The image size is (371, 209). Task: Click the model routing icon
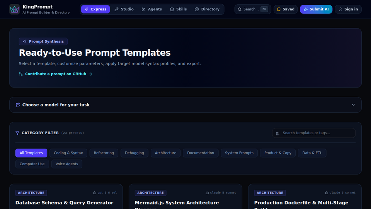(x=18, y=105)
